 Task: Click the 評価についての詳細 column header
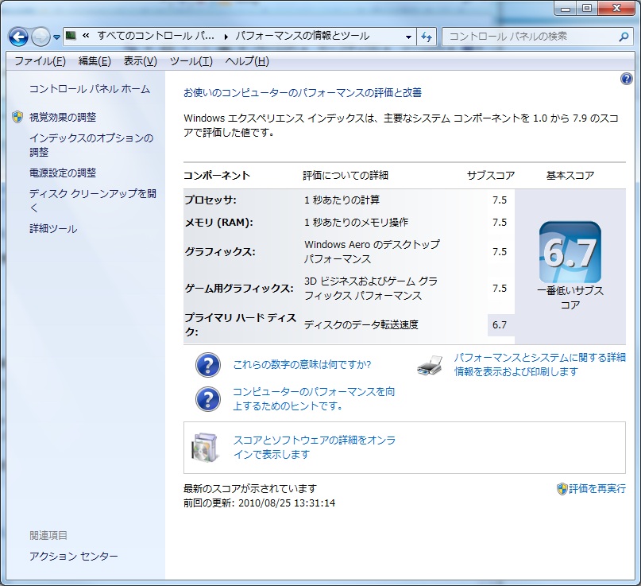click(x=346, y=175)
